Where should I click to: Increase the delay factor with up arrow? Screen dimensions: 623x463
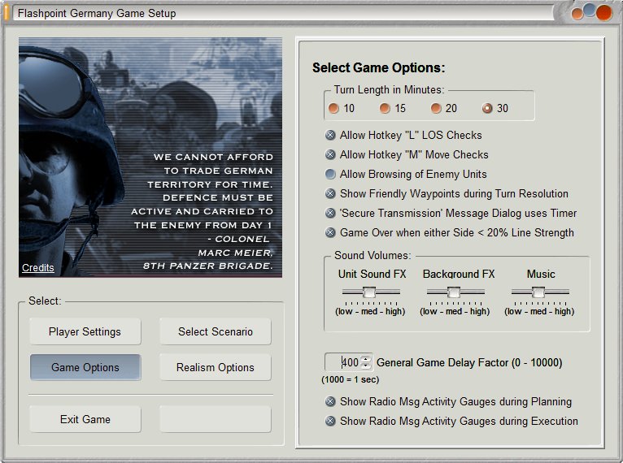(x=366, y=358)
